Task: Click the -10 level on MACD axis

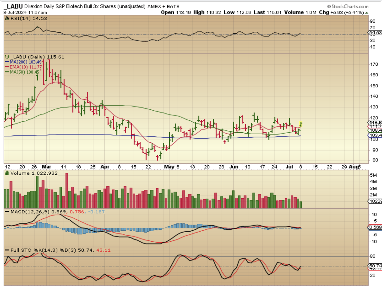Action: click(x=373, y=241)
